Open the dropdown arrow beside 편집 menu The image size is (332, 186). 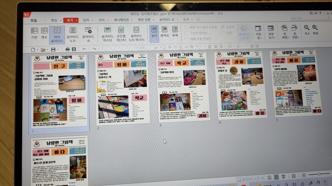pyautogui.click(x=61, y=21)
